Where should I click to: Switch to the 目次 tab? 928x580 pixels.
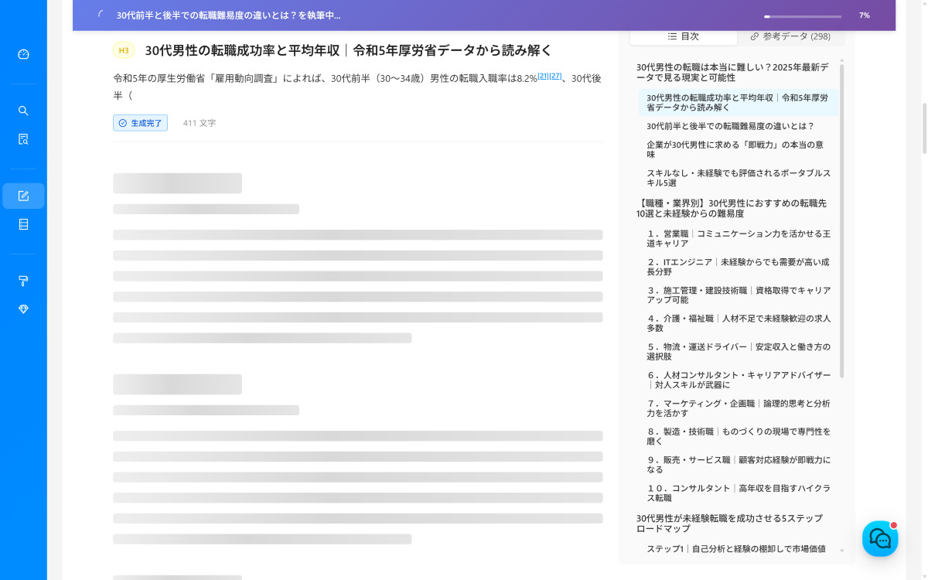pyautogui.click(x=684, y=36)
